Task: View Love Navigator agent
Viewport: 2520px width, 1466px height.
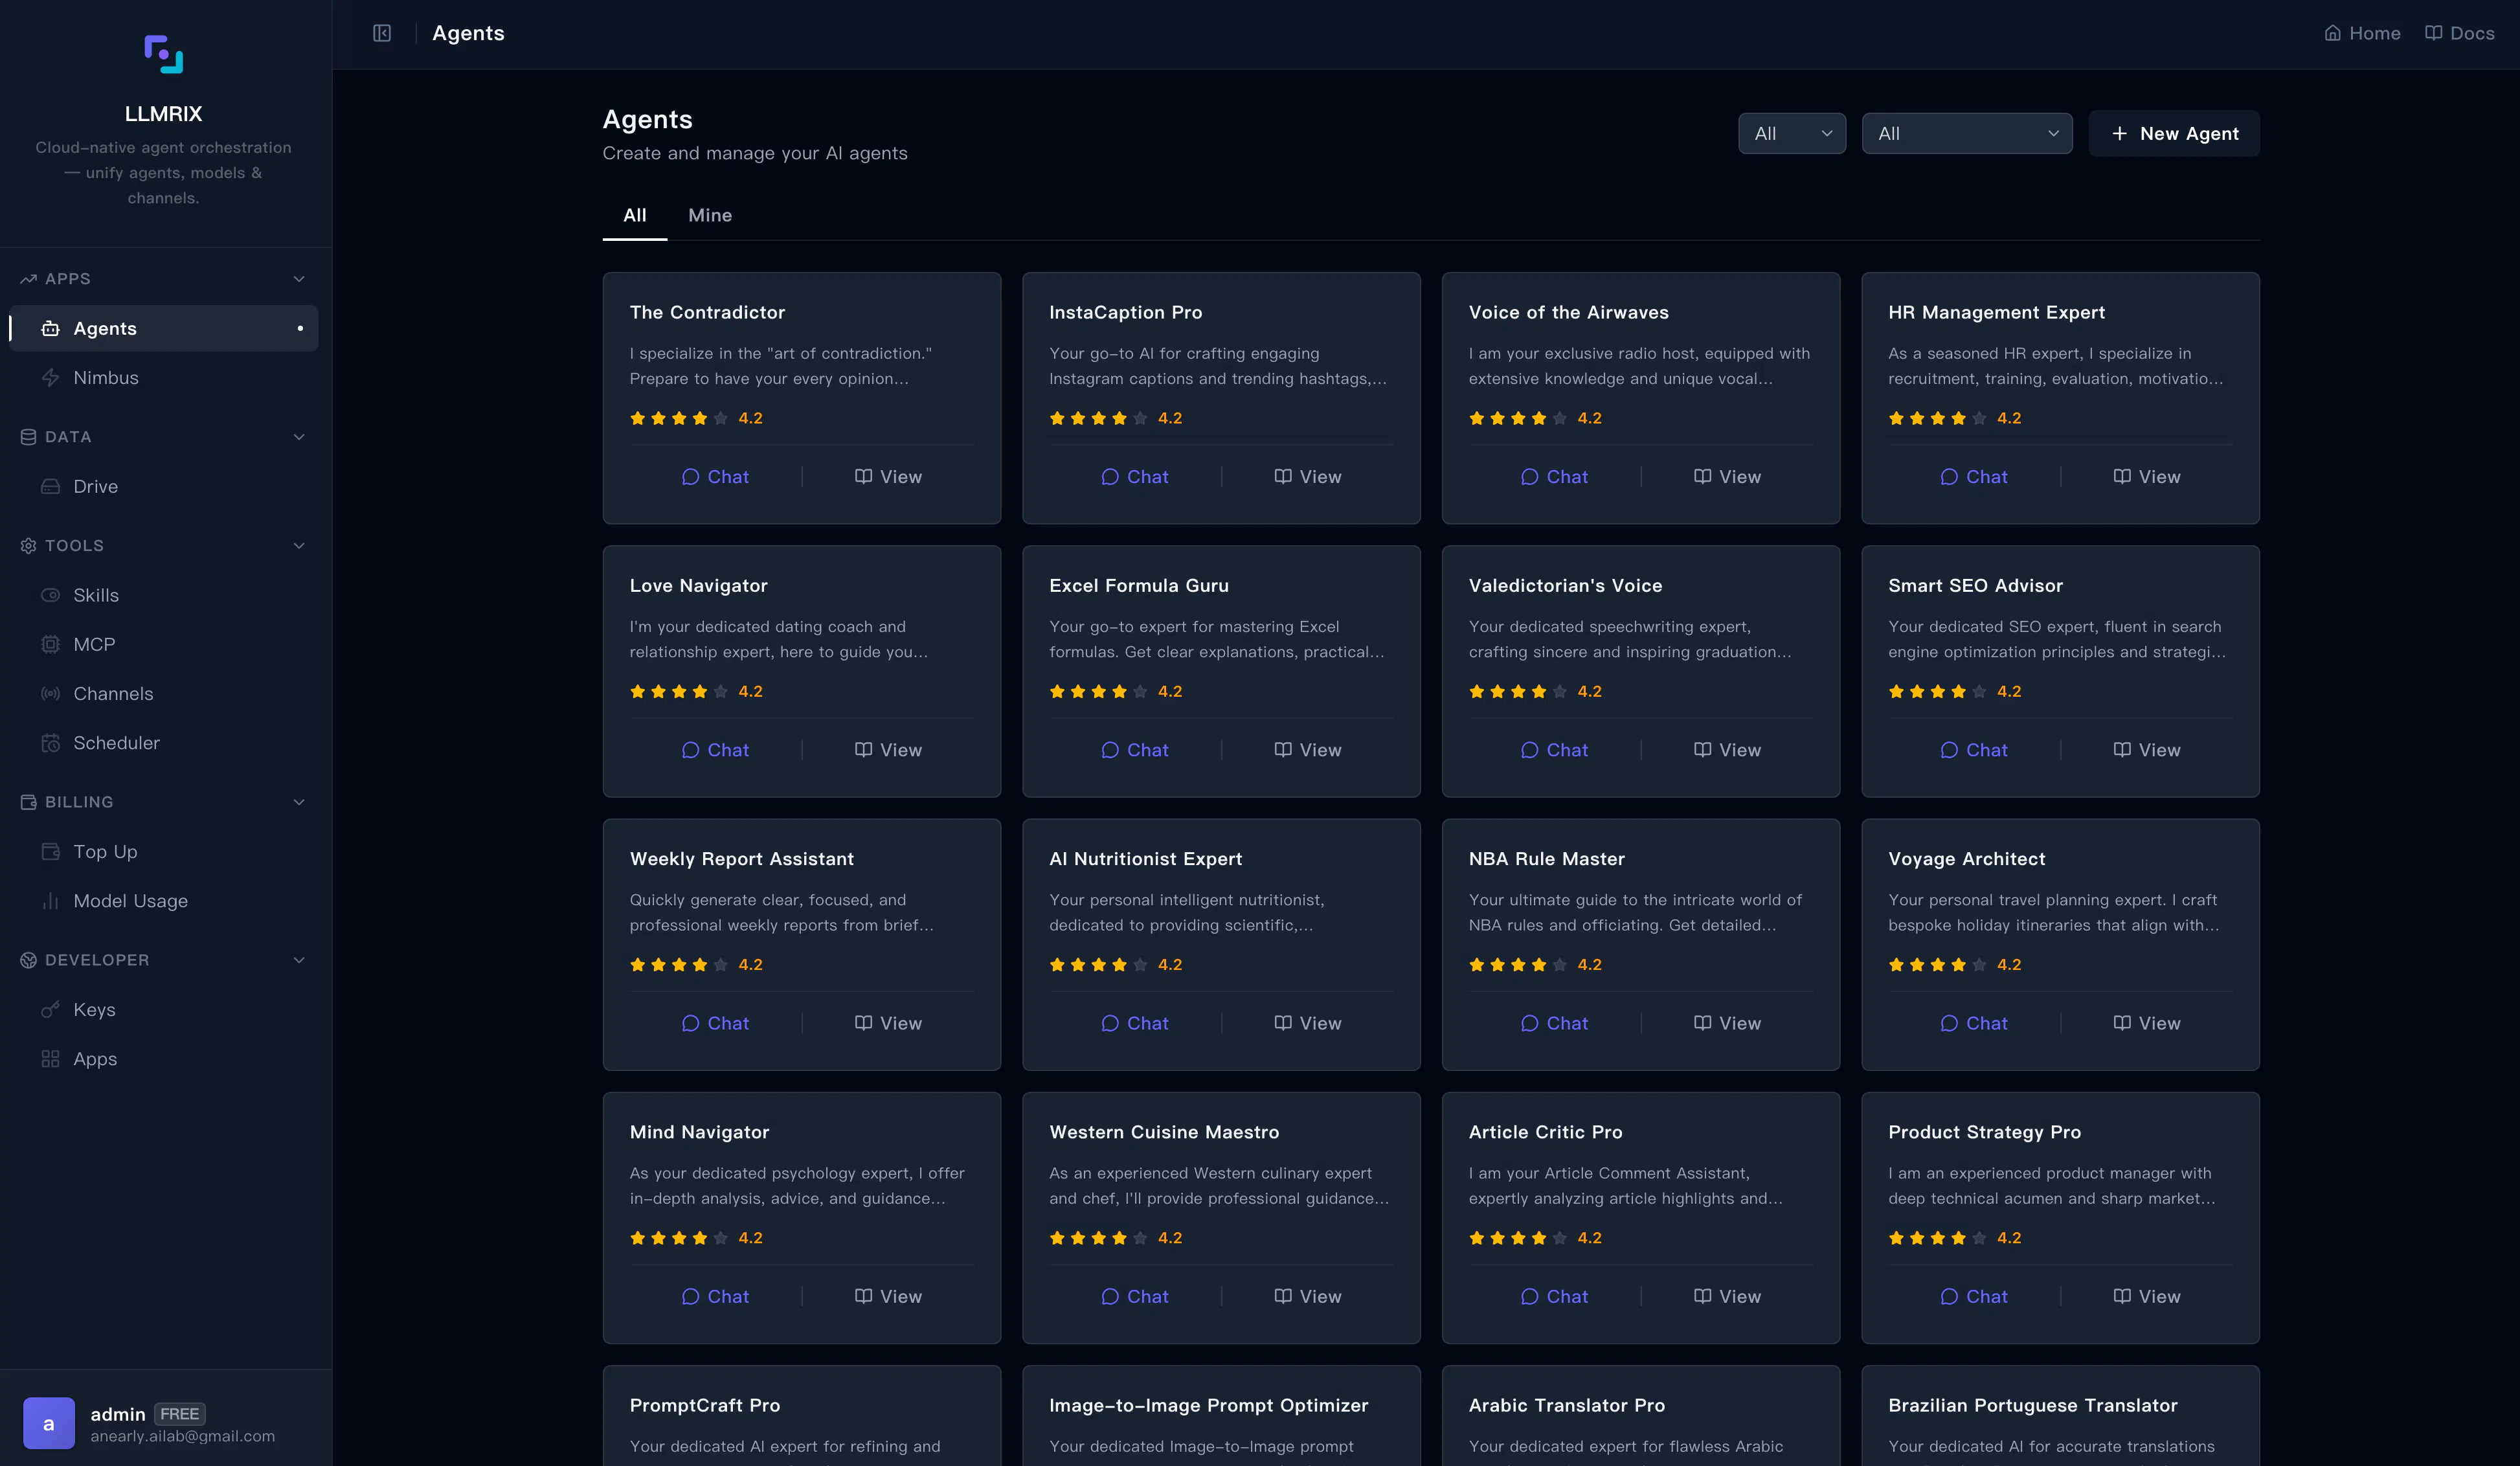Action: point(888,750)
